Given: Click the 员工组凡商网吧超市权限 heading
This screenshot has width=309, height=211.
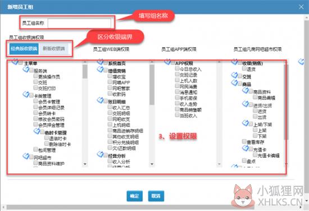Looking at the screenshot, I should tap(257, 49).
